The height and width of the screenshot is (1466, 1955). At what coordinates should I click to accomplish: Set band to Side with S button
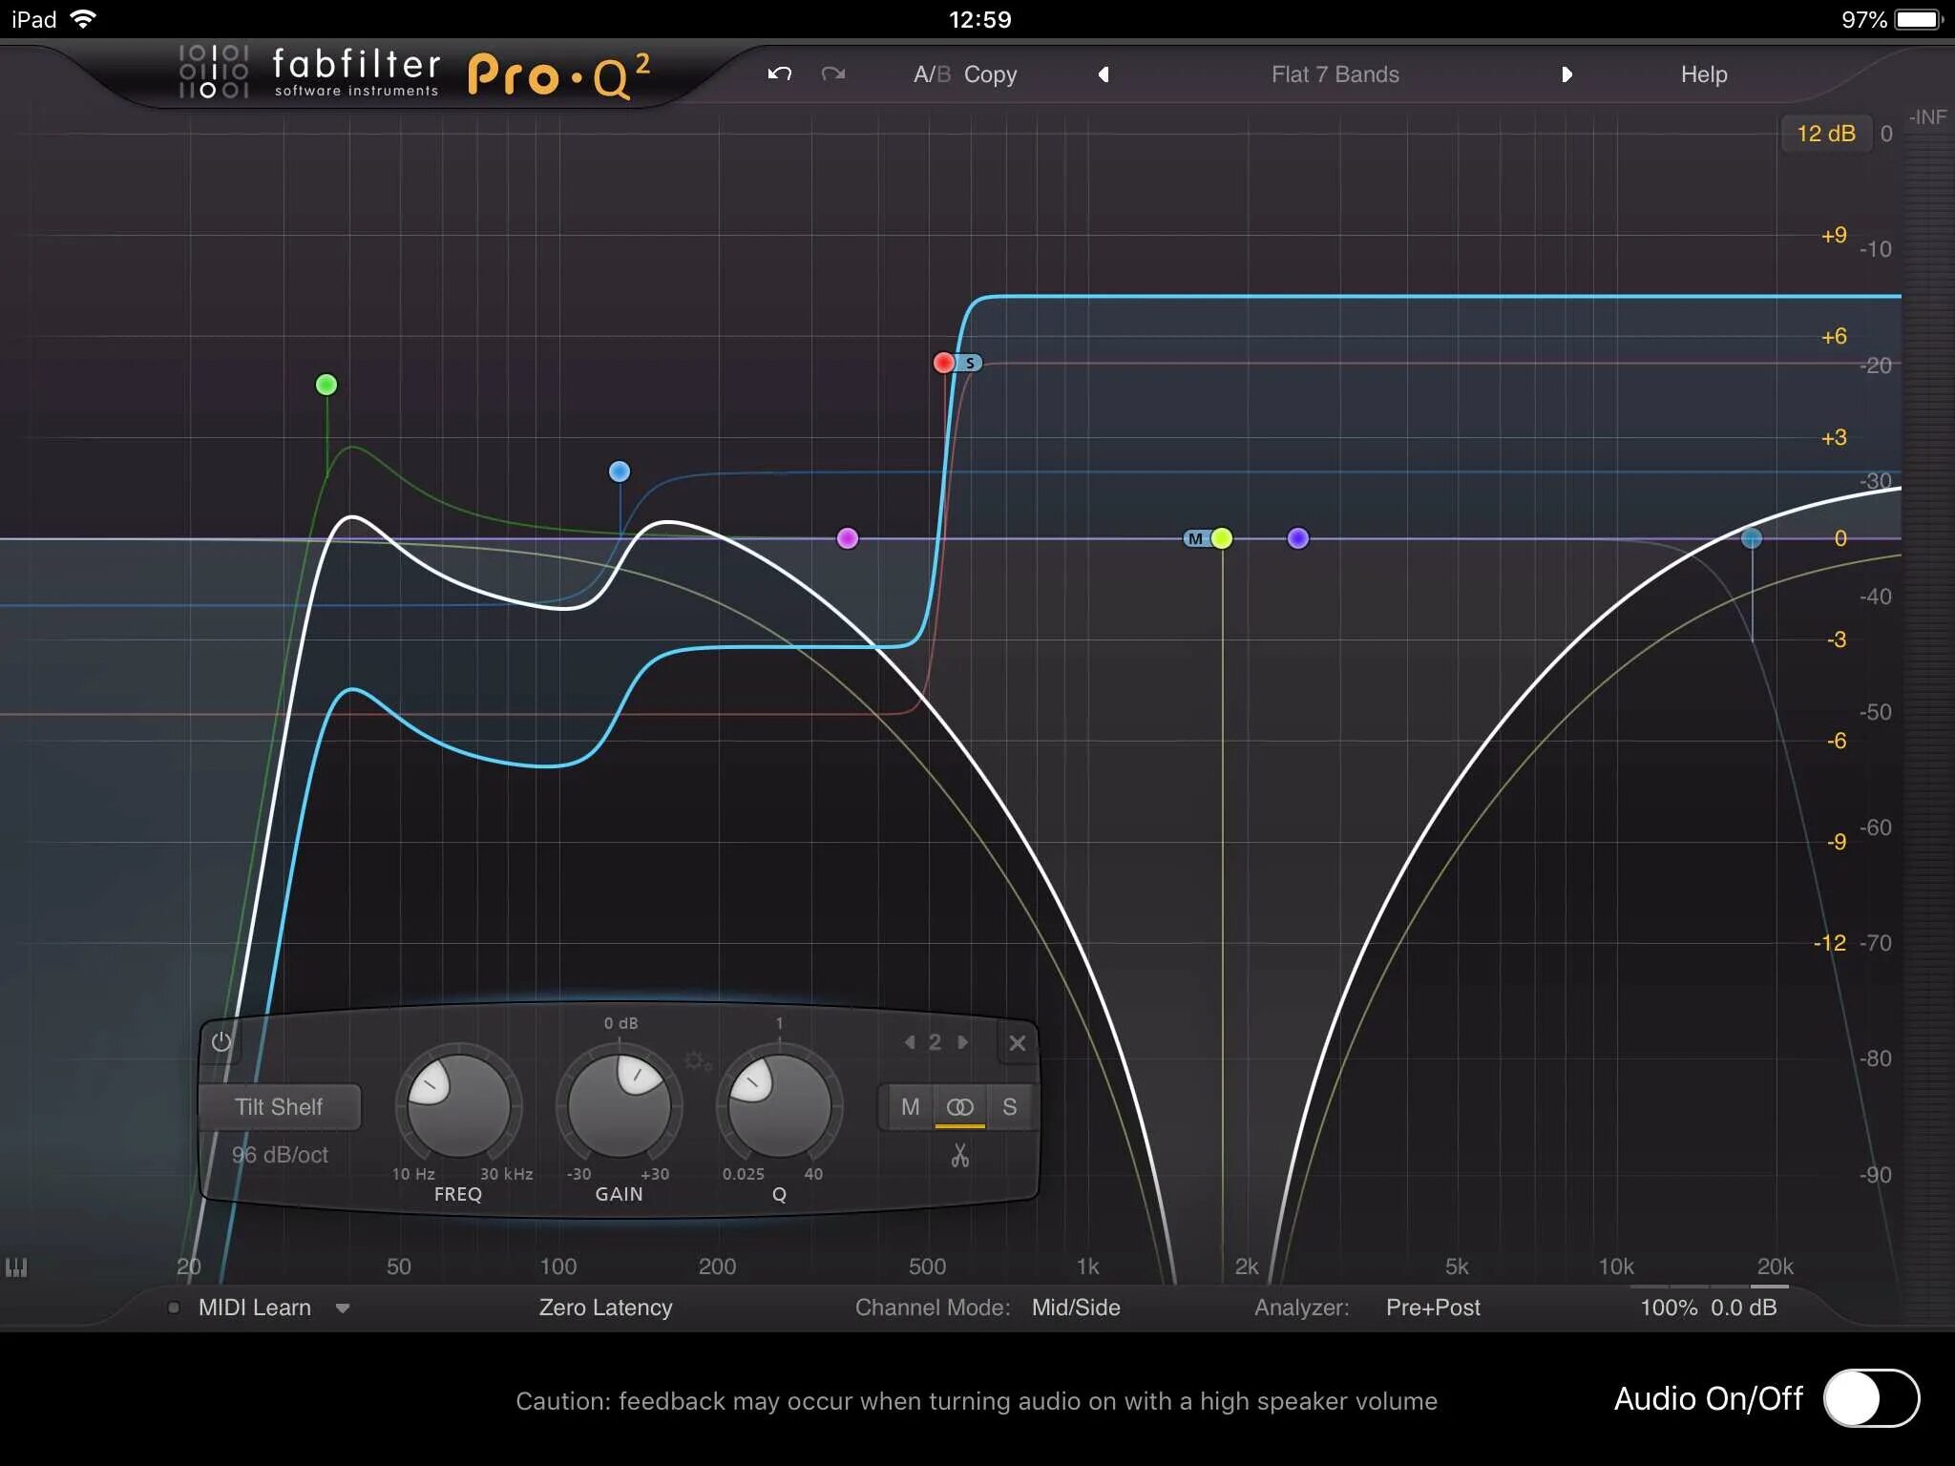1009,1107
